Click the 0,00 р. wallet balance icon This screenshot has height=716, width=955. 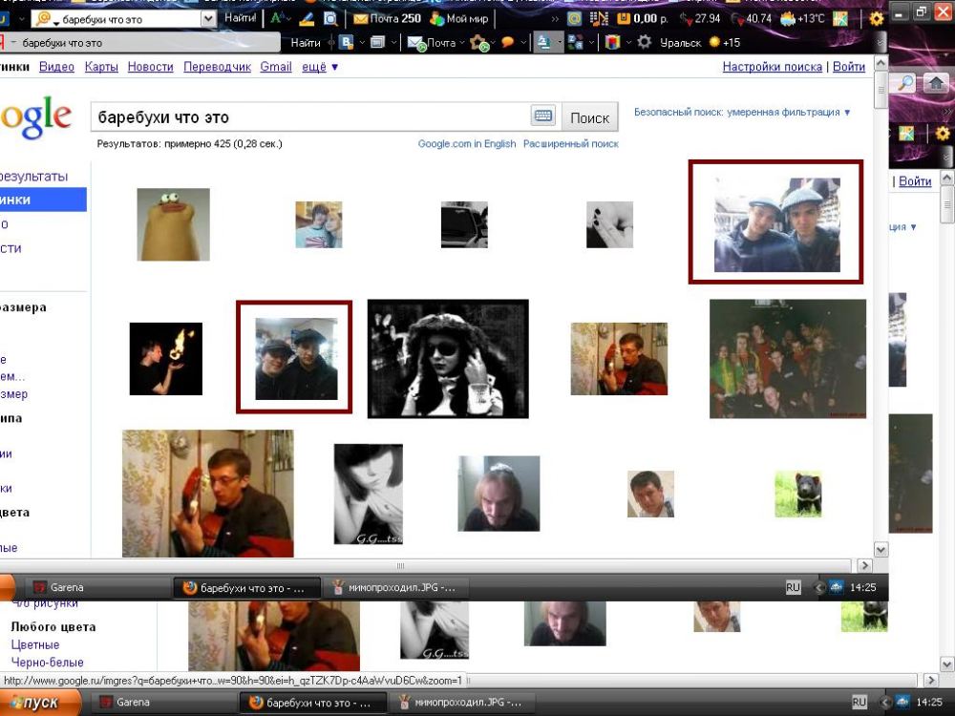point(639,18)
